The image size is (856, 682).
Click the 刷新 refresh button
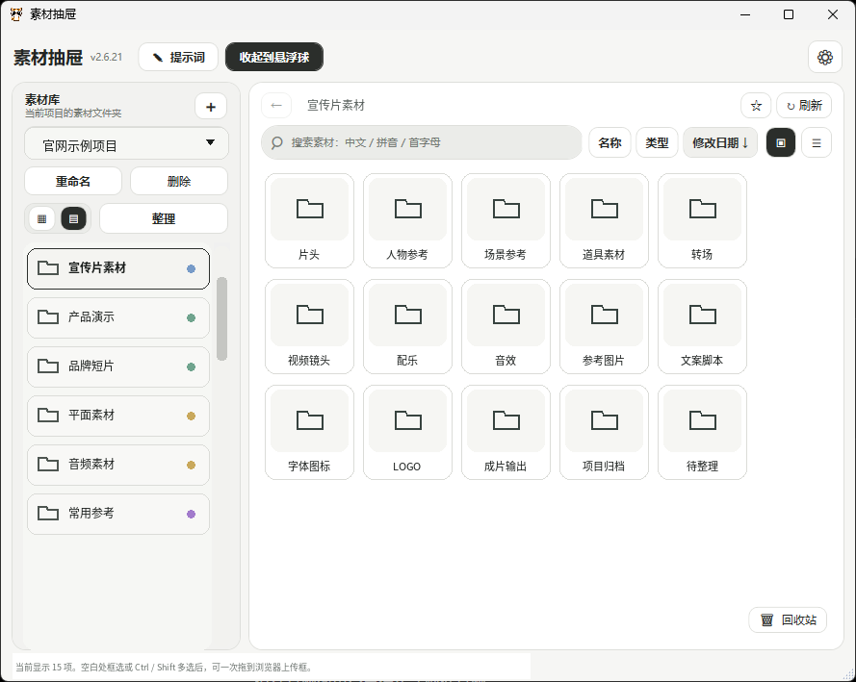point(804,105)
